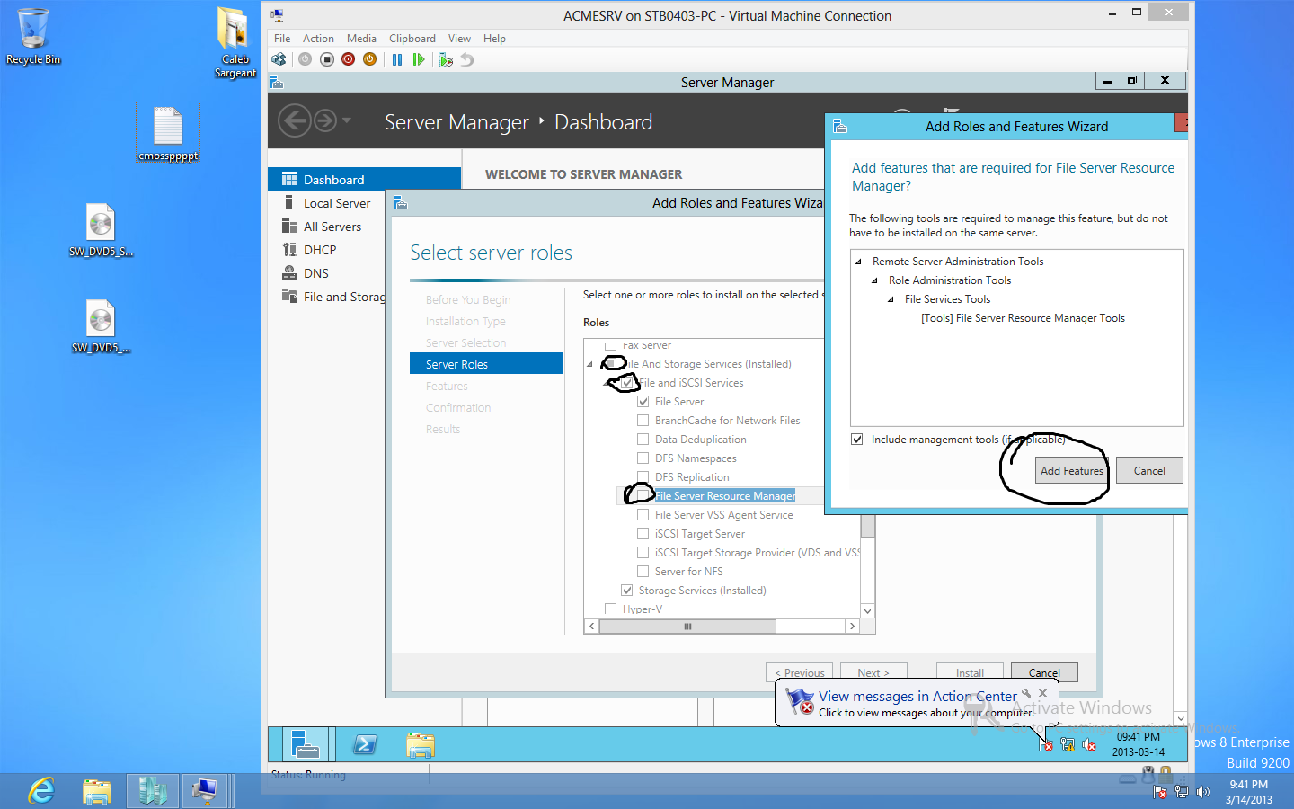
Task: Collapse File And Storage Services tree node
Action: click(x=590, y=364)
